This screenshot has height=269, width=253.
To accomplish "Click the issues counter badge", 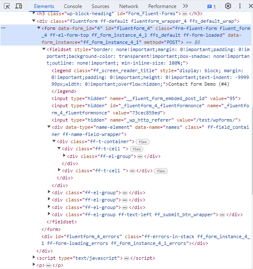I will pos(211,7).
